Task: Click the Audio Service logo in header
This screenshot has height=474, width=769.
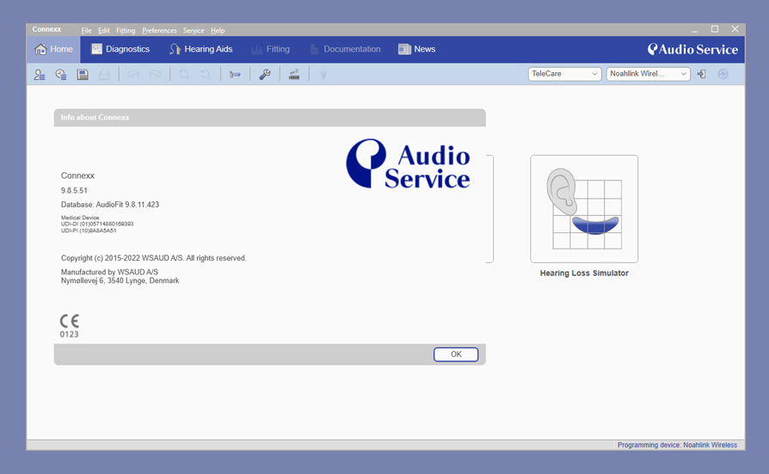Action: coord(692,49)
